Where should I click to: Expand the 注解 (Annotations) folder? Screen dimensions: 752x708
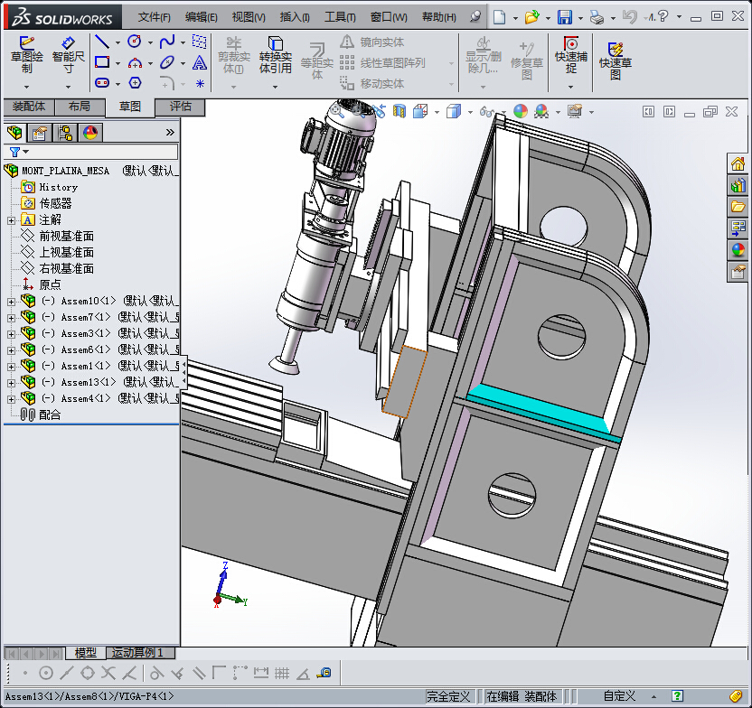pos(11,220)
